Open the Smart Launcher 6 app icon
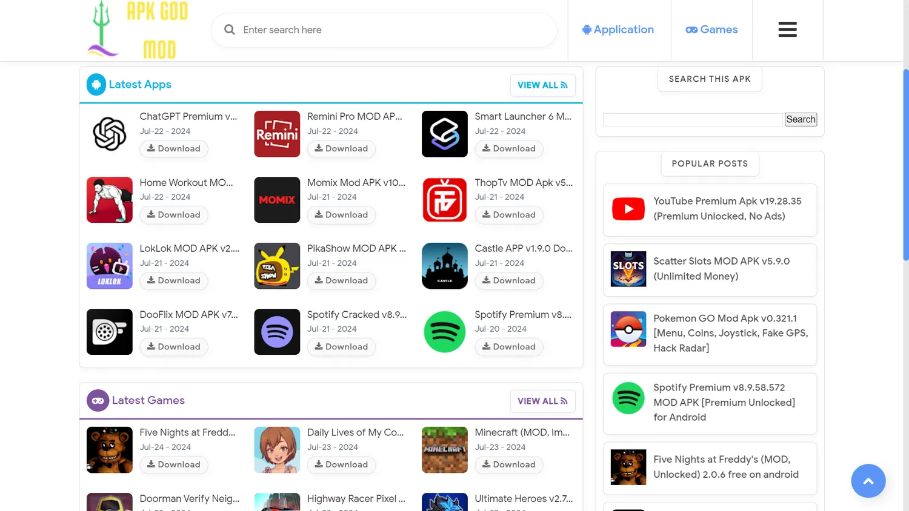This screenshot has width=909, height=511. pos(445,134)
